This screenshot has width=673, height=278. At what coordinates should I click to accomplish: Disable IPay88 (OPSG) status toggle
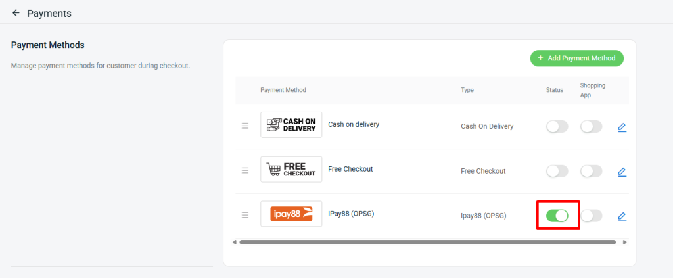click(557, 216)
